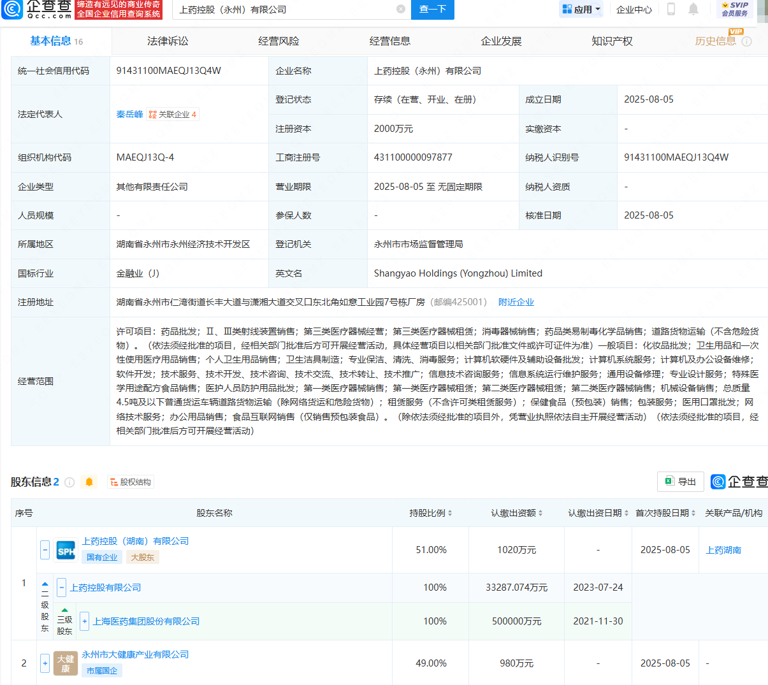The width and height of the screenshot is (768, 685).
Task: Click 附近企业 nearby companies link
Action: pyautogui.click(x=516, y=302)
